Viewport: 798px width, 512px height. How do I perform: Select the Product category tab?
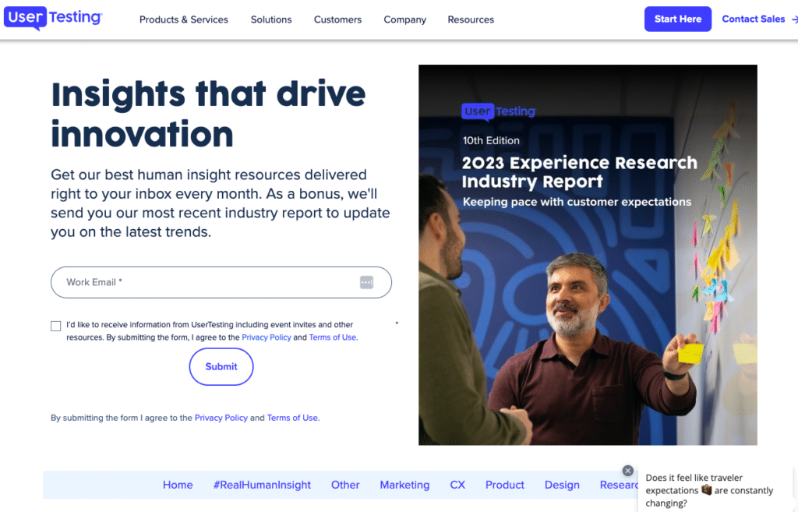click(x=504, y=485)
